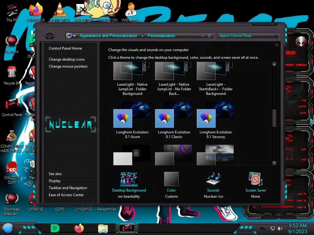
Task: Open Ease of Access Center link
Action: coord(66,195)
